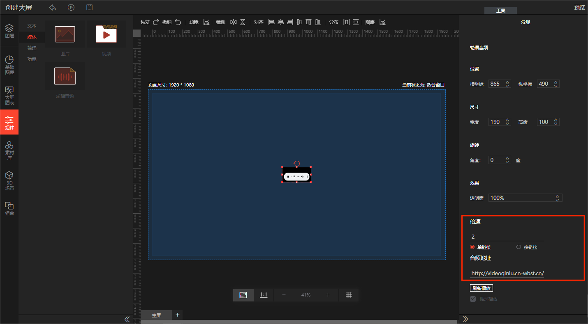Add the 轮播音频 audio carousel thumbnail
The image size is (588, 324).
[x=65, y=76]
